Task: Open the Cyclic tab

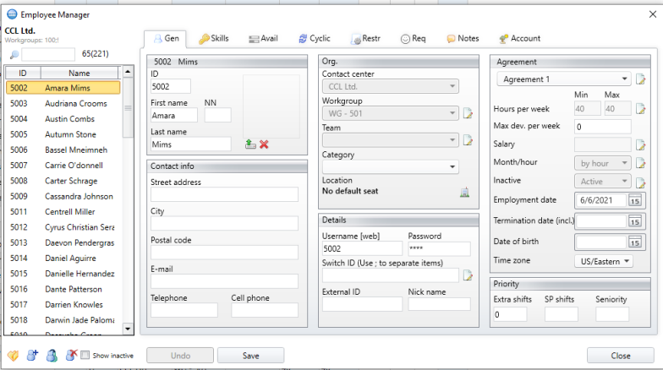Action: click(315, 39)
